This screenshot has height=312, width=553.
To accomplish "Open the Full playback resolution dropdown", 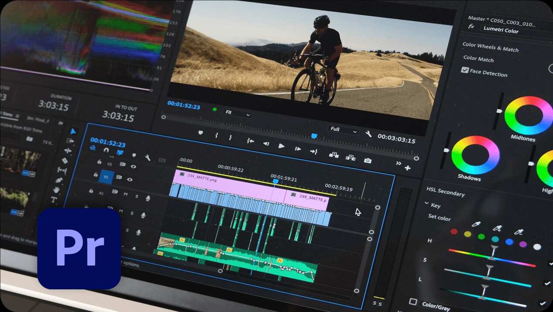I will 343,130.
